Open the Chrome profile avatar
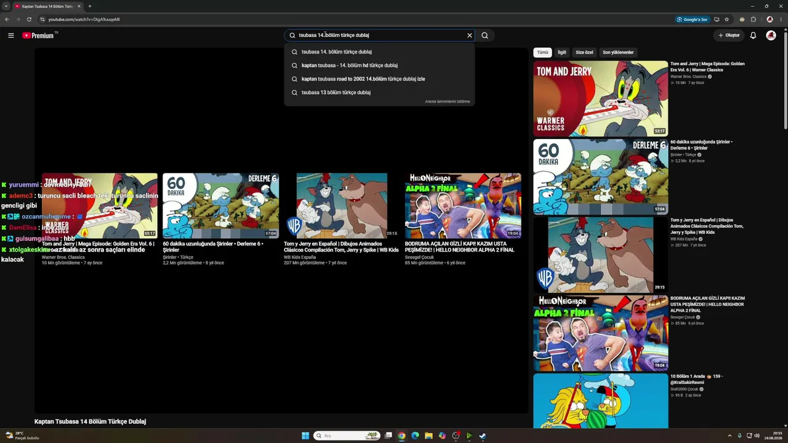Image resolution: width=788 pixels, height=443 pixels. (x=770, y=19)
